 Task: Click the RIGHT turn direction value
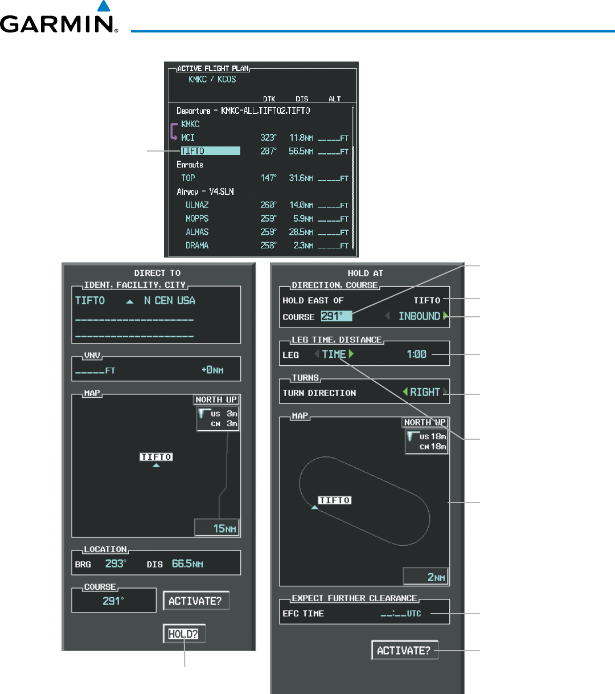425,393
